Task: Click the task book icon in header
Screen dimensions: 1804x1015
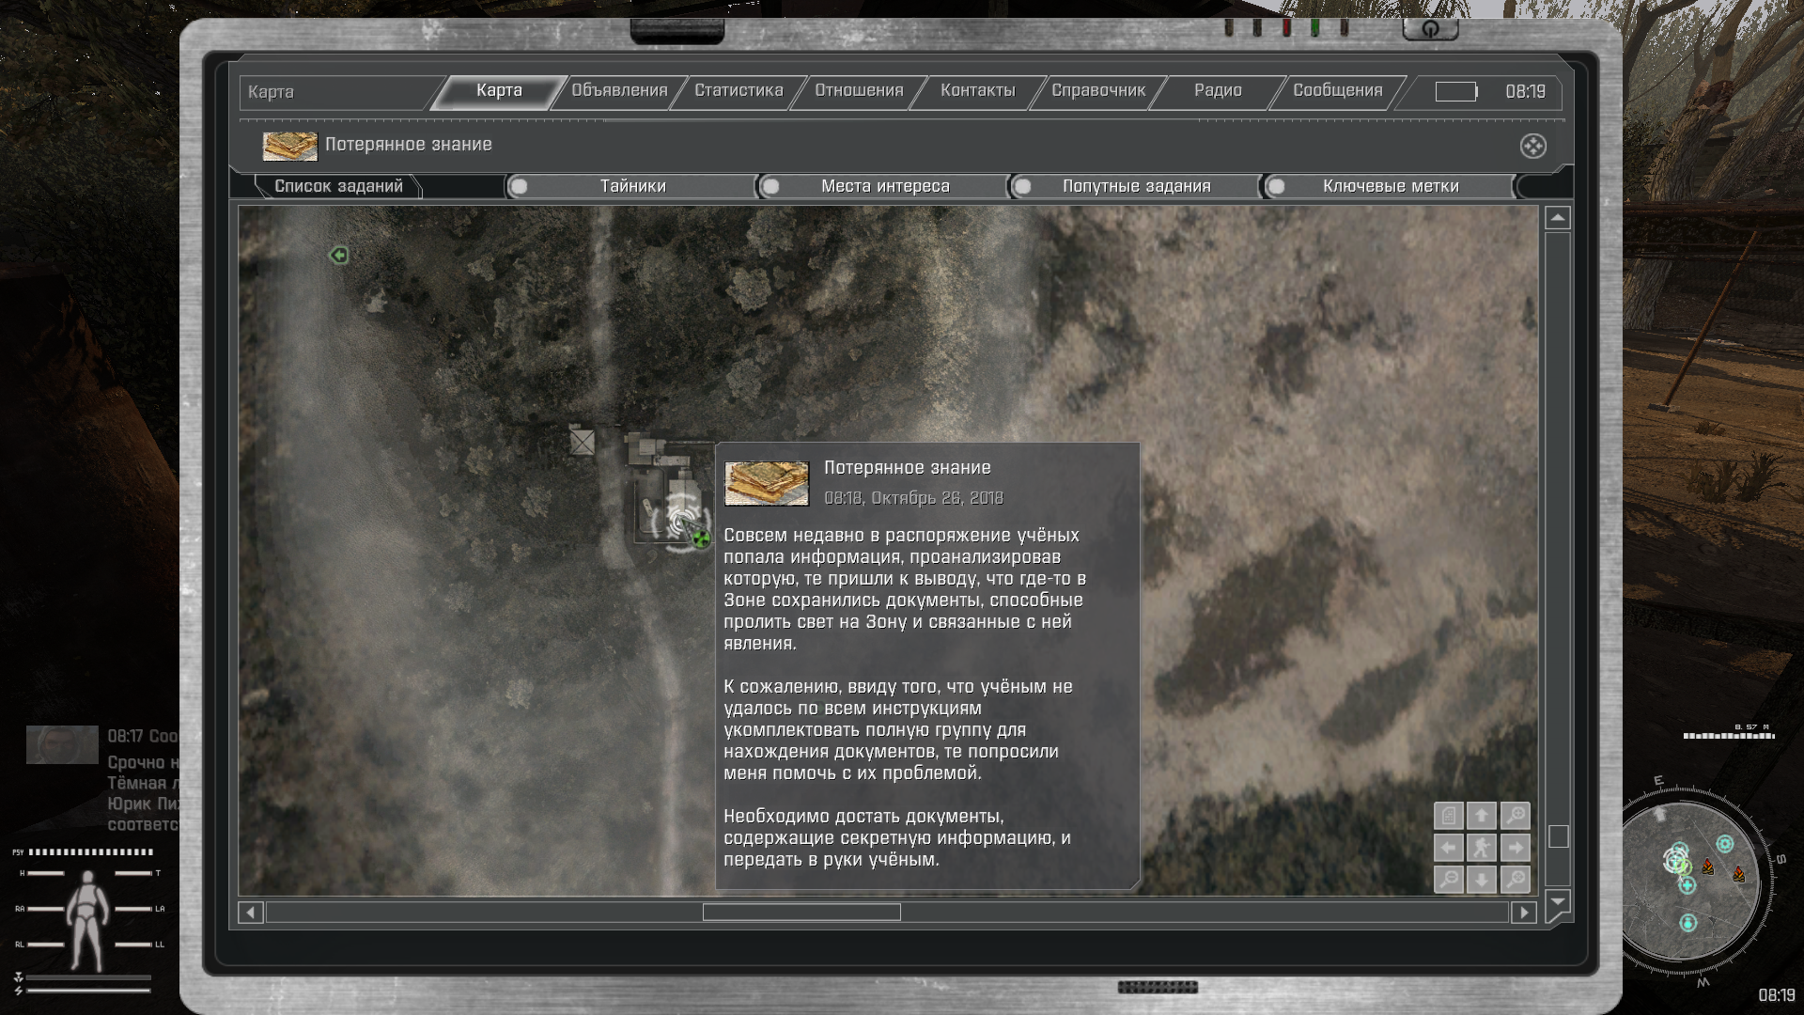Action: pos(289,146)
